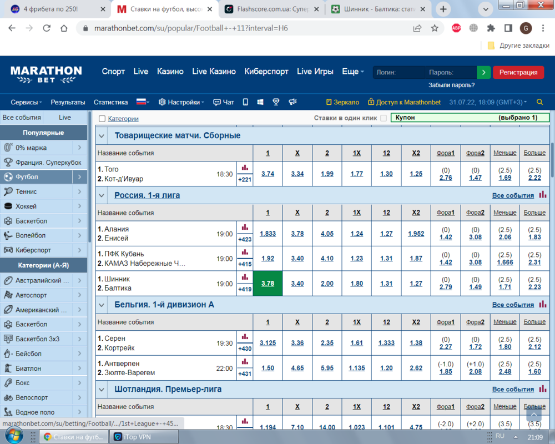
Task: Click league statistics icon beside Бельгия. 1-й дивизион А
Action: coord(543,304)
